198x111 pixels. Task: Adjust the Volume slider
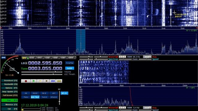(x=42, y=72)
